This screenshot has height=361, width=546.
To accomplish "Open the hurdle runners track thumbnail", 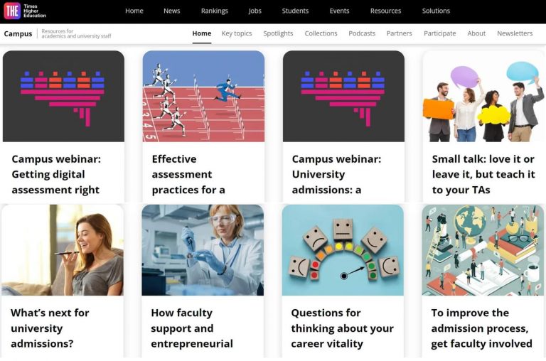I will [203, 96].
